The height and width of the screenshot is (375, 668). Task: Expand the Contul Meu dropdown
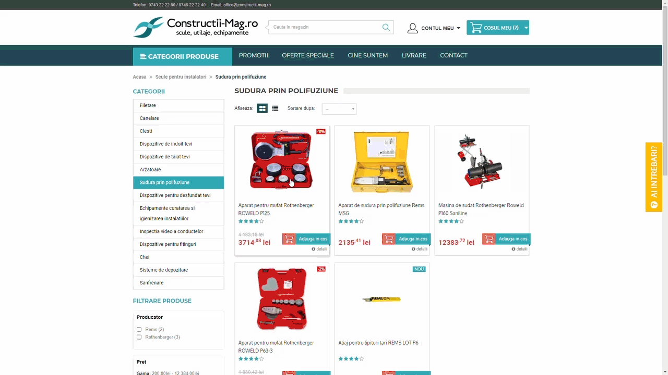[x=458, y=28]
